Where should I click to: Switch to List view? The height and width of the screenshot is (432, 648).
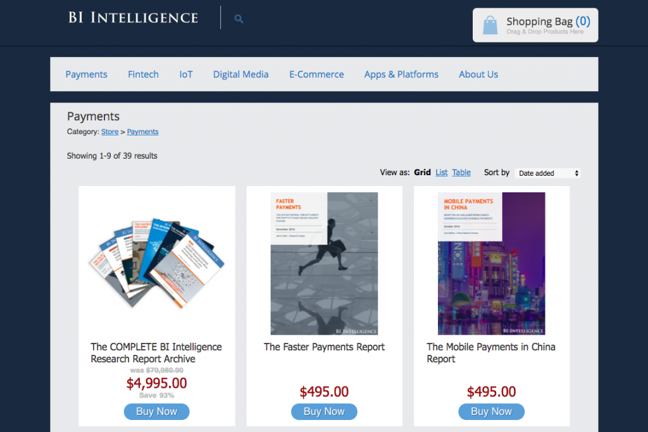(x=441, y=171)
